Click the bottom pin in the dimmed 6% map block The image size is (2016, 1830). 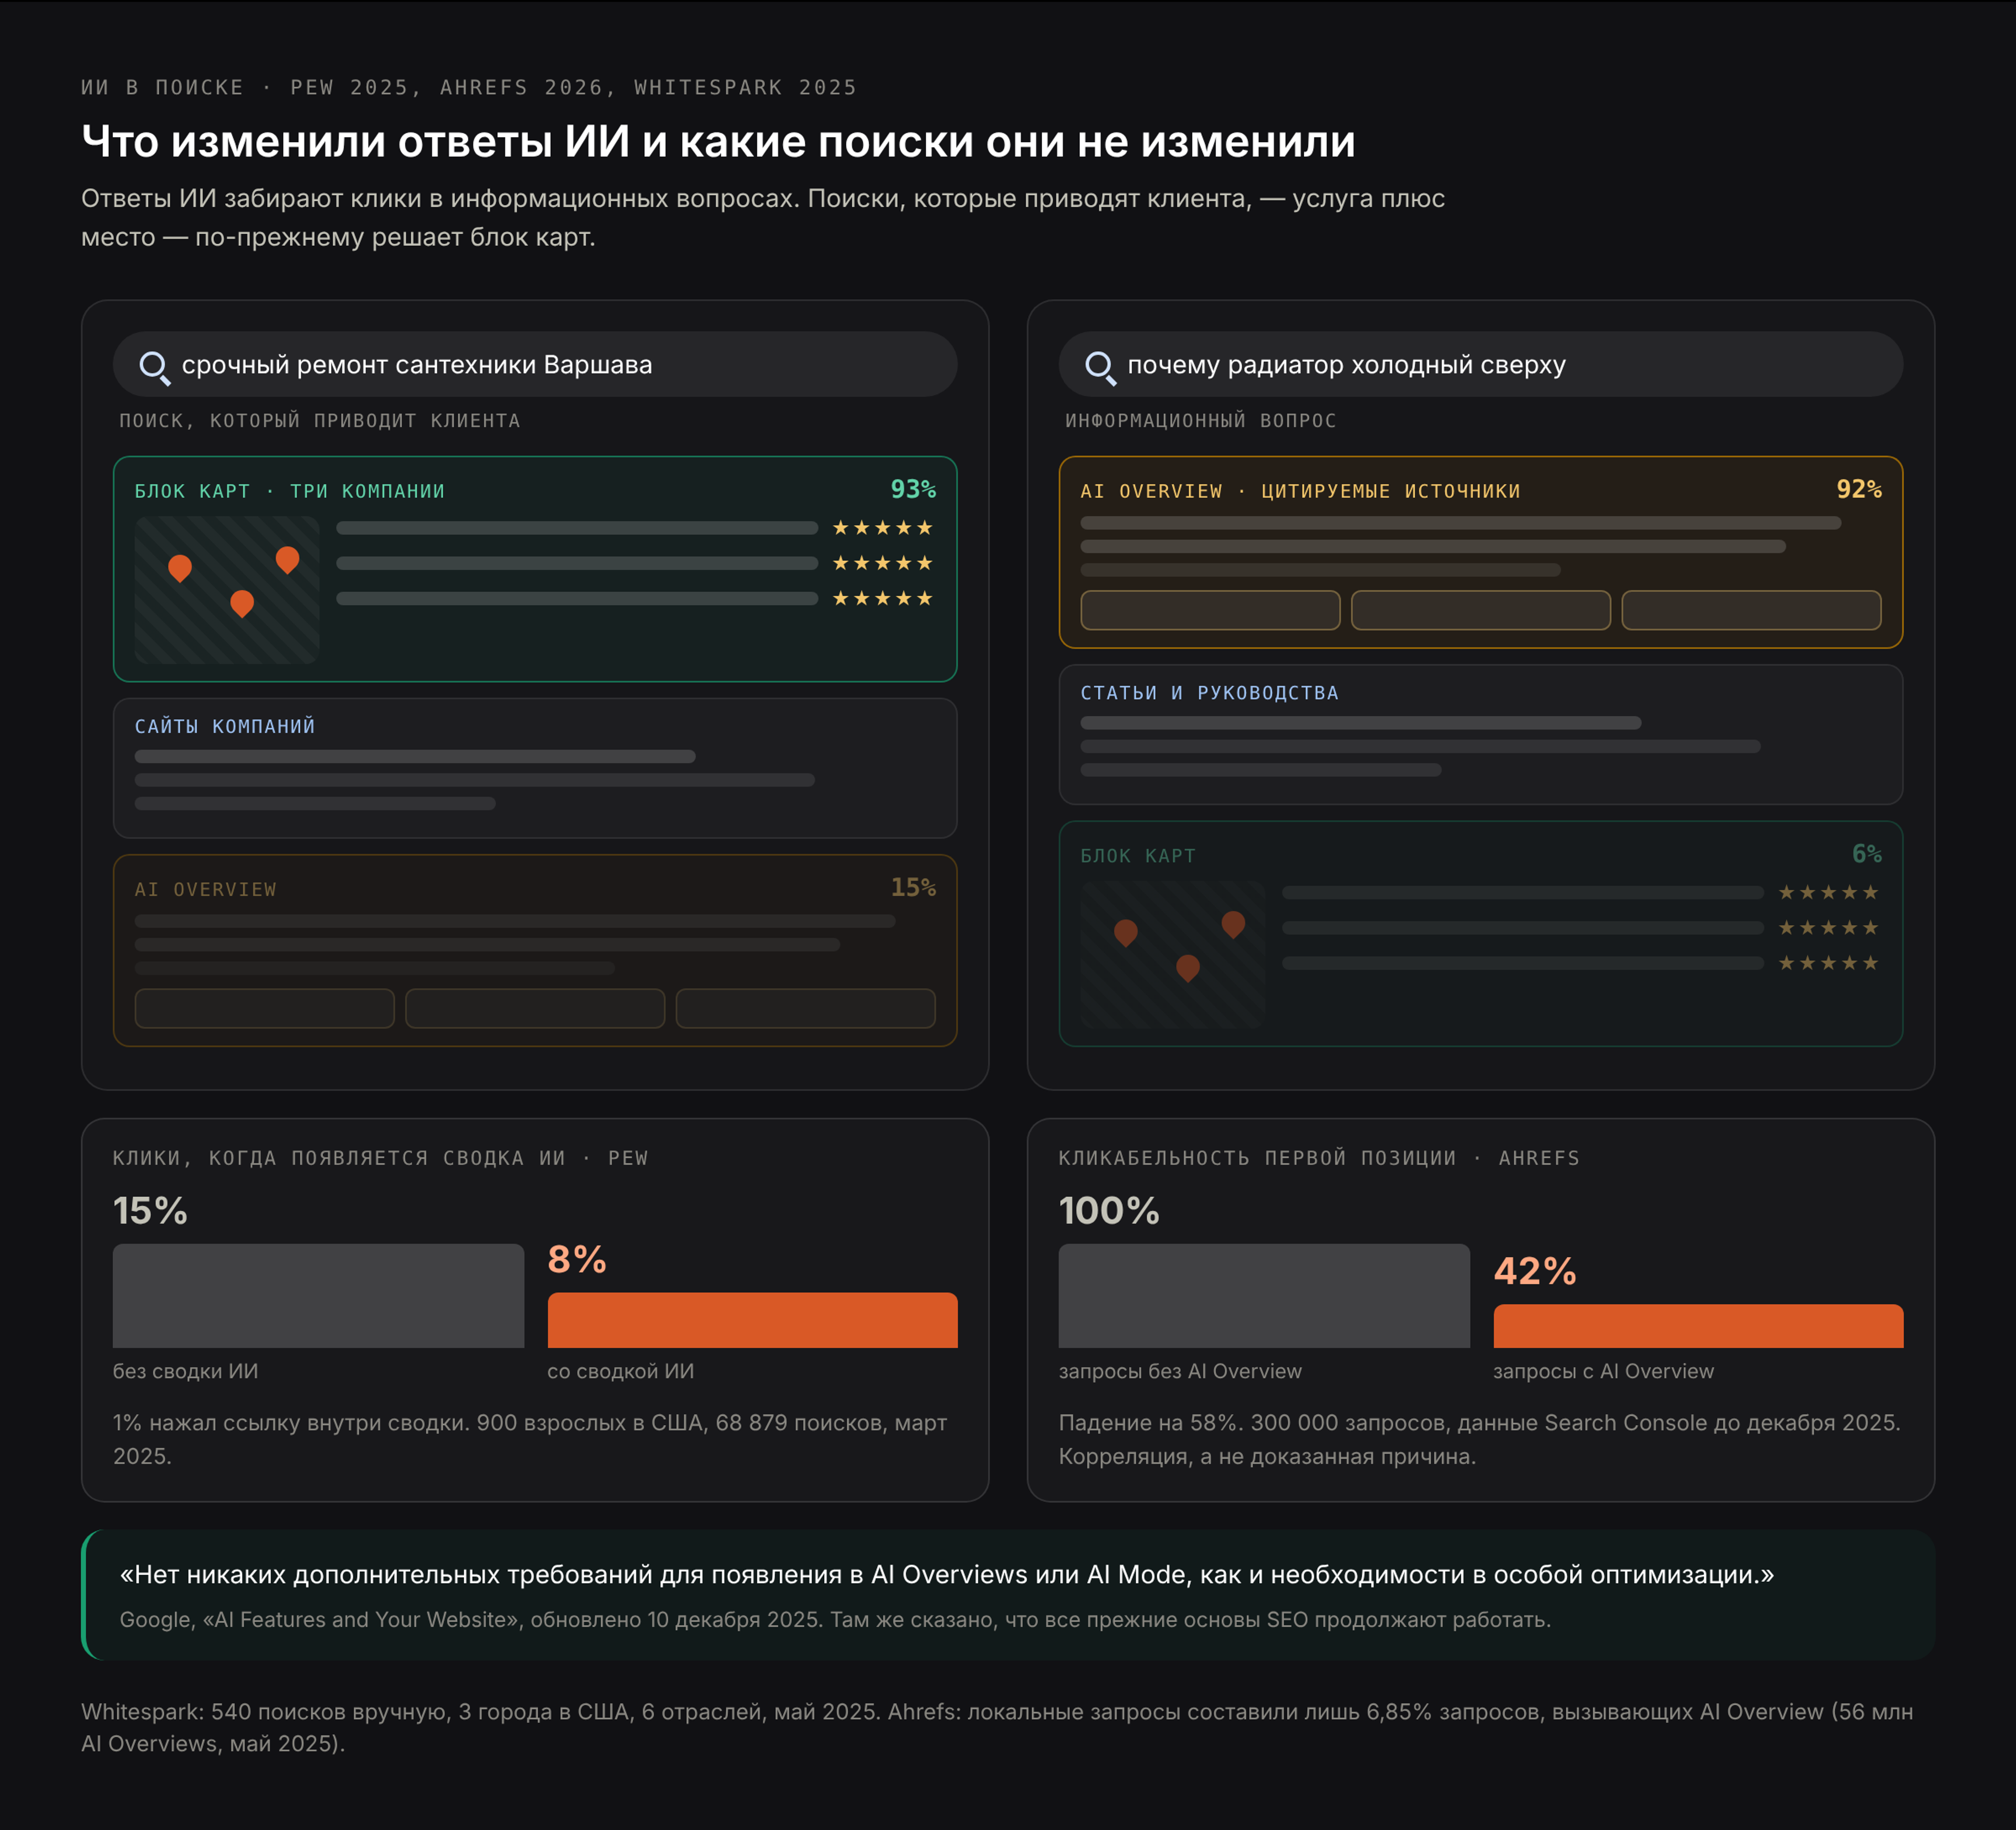(1188, 968)
